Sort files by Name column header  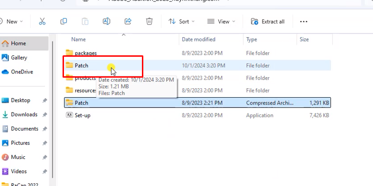tap(78, 40)
